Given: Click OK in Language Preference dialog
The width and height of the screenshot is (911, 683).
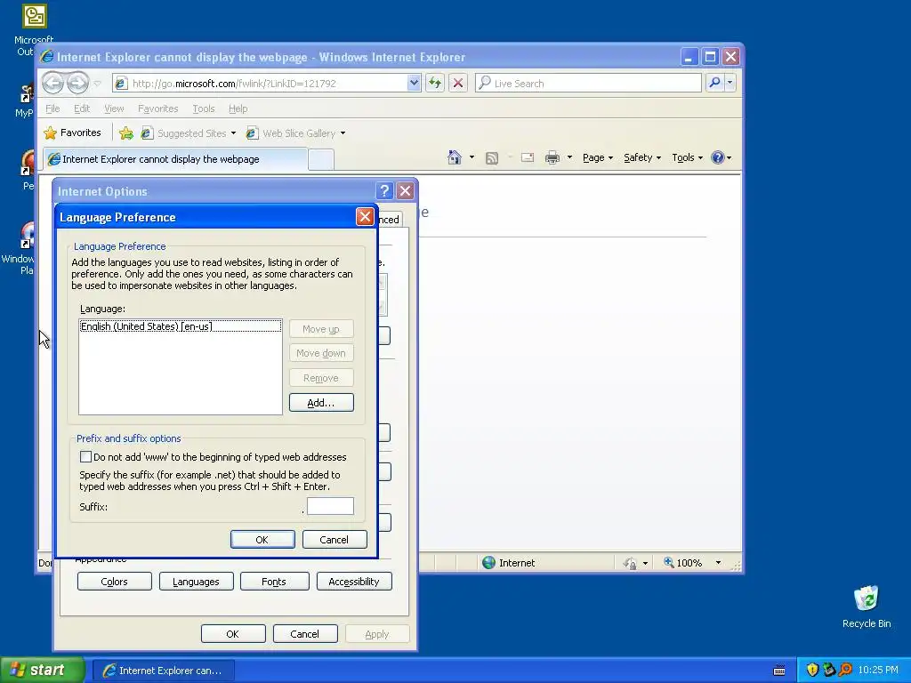Looking at the screenshot, I should (x=262, y=540).
